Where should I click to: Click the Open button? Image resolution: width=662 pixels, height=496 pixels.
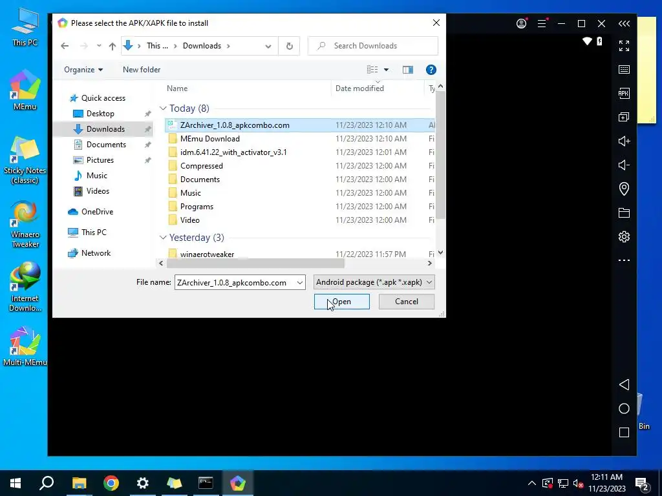point(341,302)
